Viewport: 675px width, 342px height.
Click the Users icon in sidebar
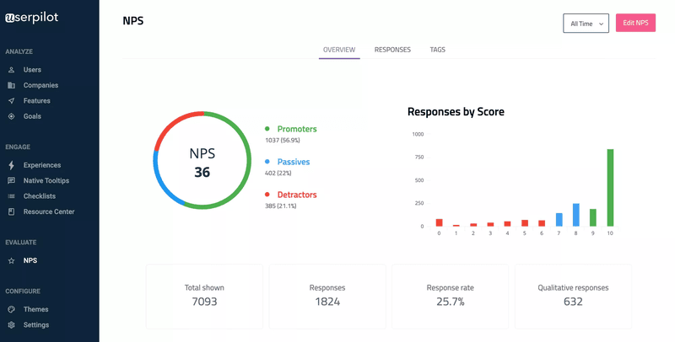pos(11,70)
